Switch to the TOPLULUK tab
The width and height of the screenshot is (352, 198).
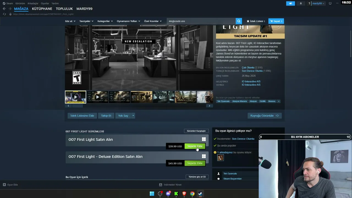pos(64,9)
